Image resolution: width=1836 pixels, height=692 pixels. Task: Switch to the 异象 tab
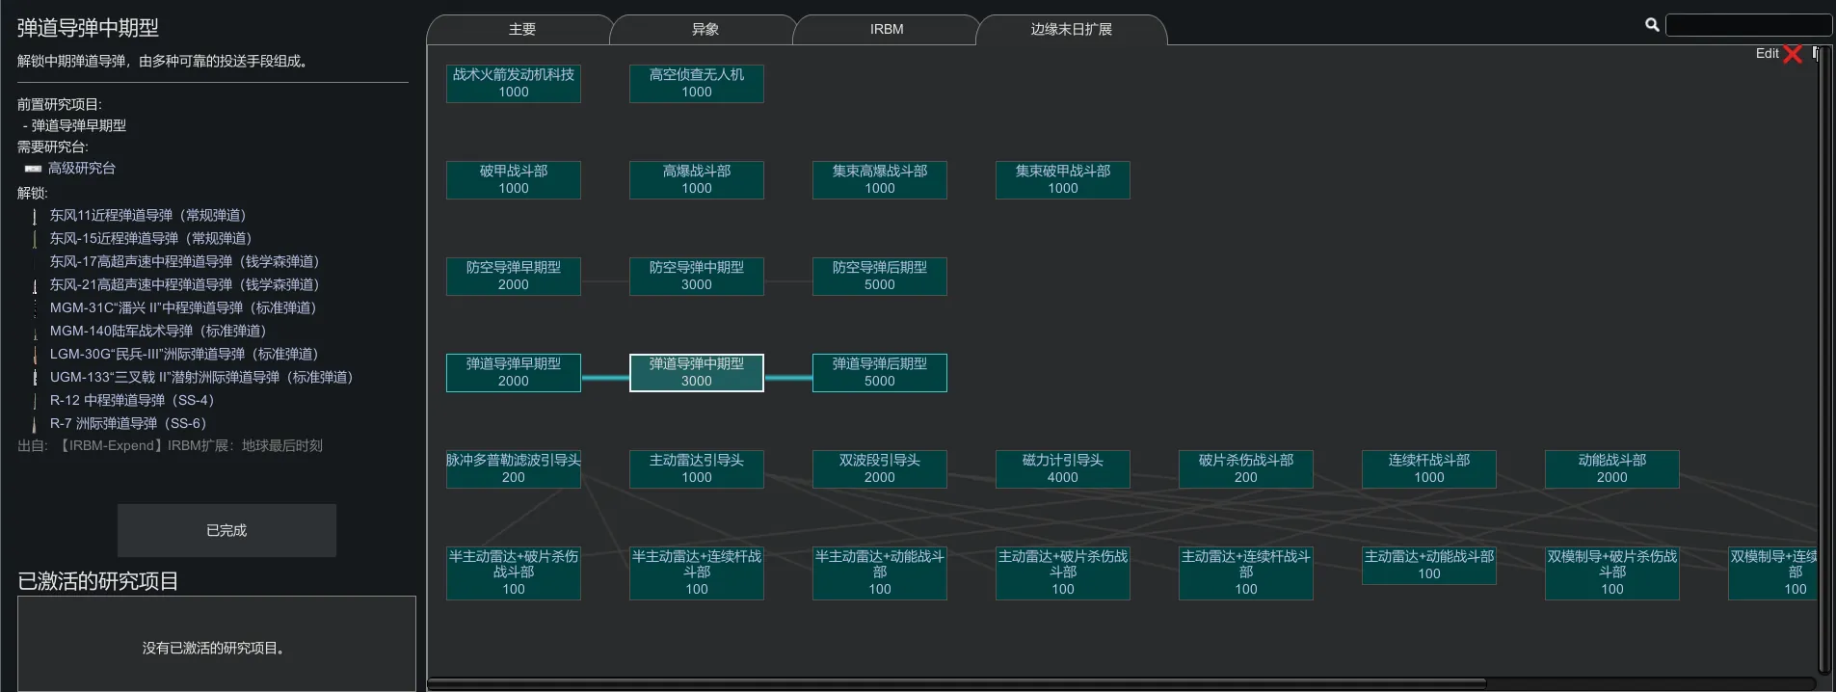coord(705,30)
